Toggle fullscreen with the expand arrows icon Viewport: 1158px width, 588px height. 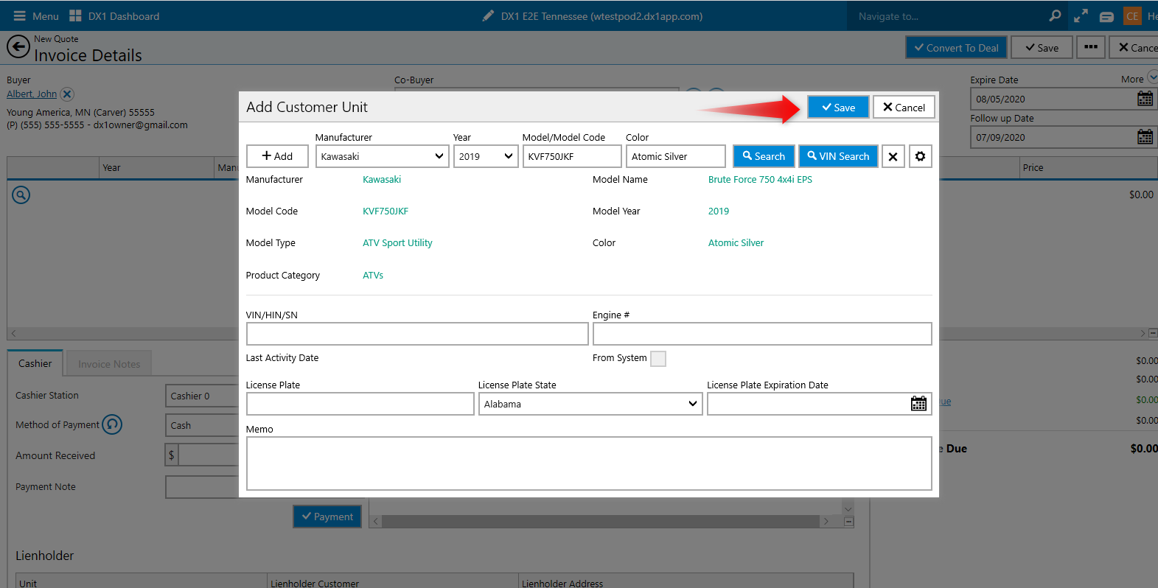[1081, 16]
